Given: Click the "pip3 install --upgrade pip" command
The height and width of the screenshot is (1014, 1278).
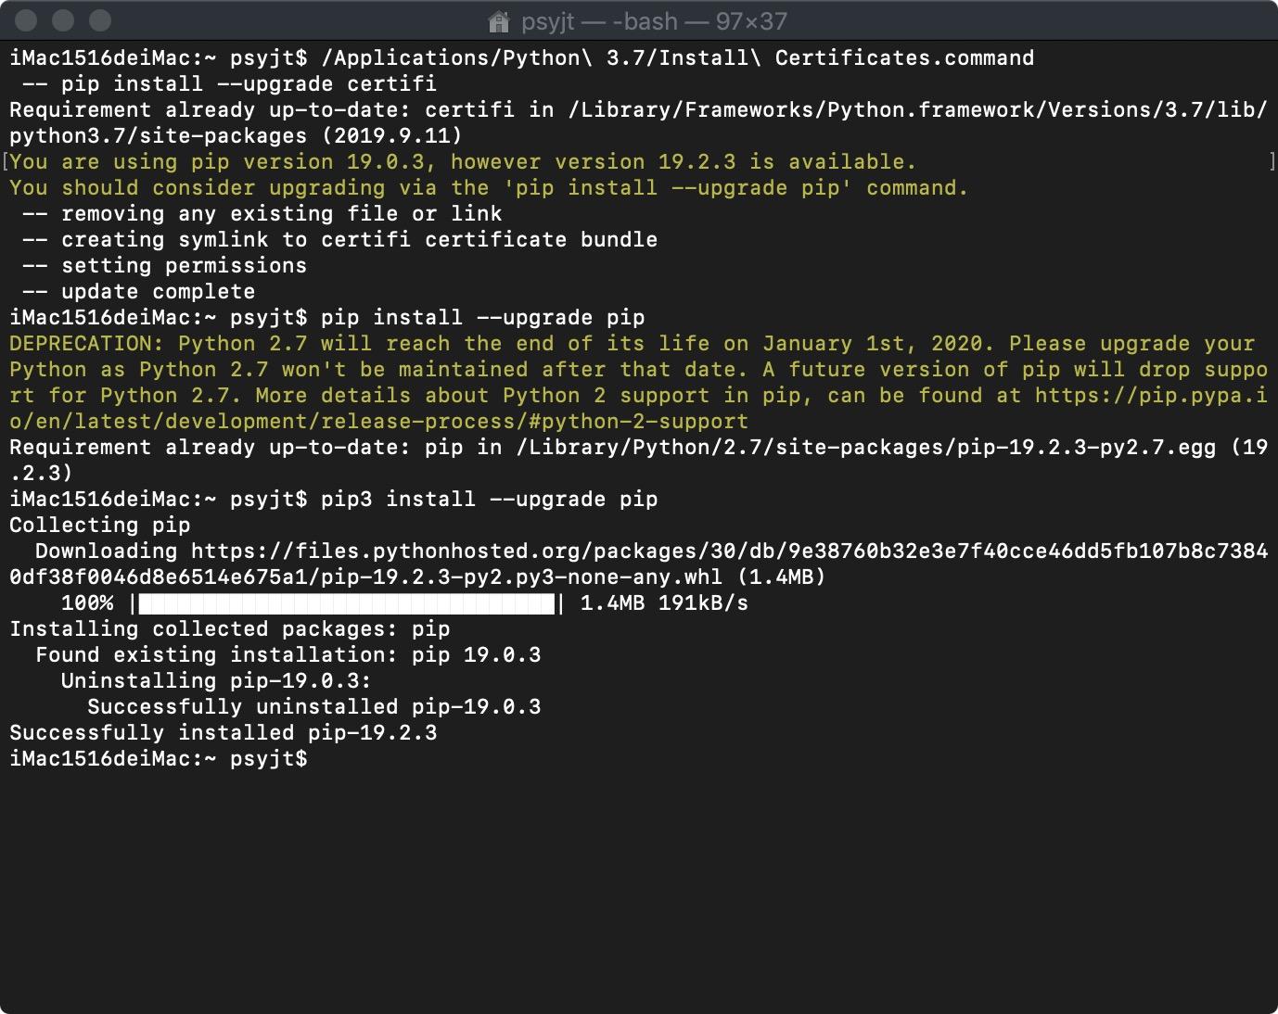Looking at the screenshot, I should click(489, 500).
